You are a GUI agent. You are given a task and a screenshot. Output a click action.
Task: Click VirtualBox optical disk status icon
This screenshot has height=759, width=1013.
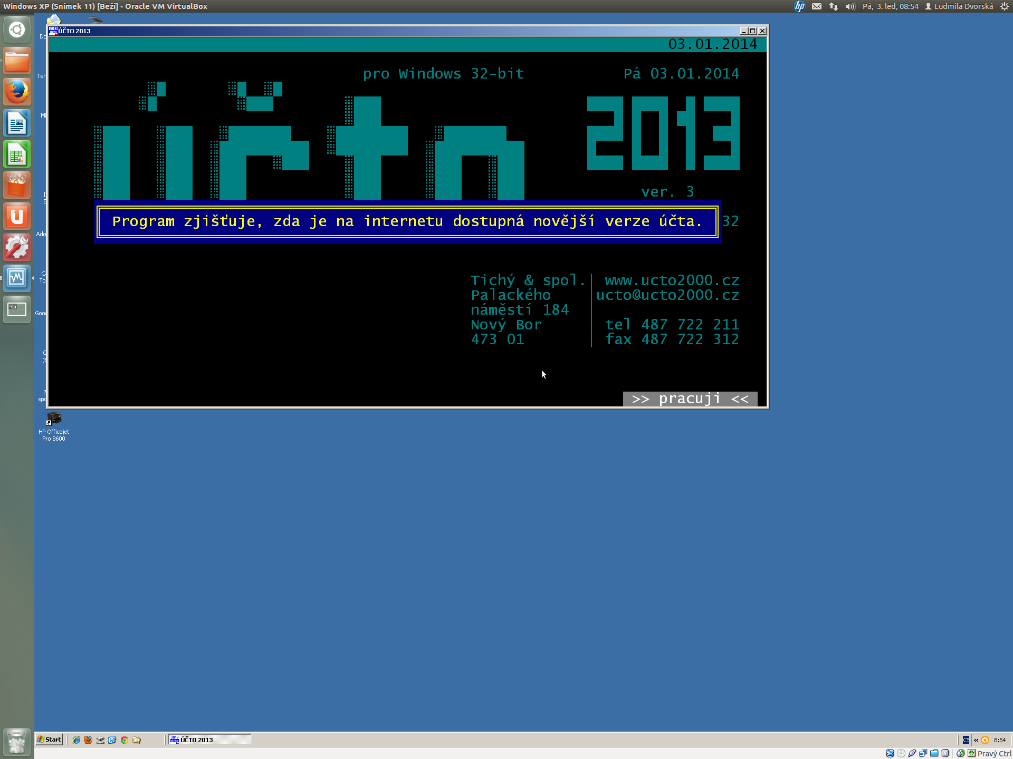901,753
